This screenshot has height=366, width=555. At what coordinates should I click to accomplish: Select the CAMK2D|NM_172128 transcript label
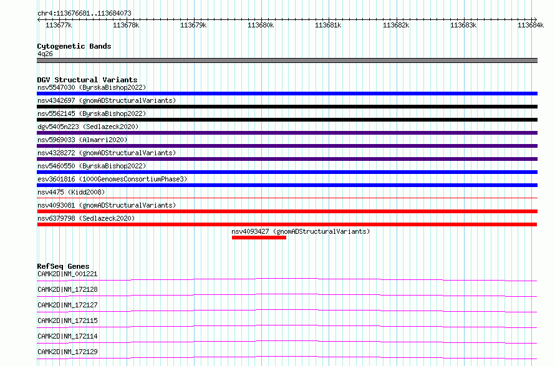coord(67,289)
